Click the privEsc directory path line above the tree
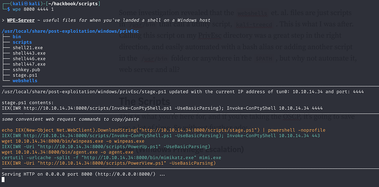The height and width of the screenshot is (187, 379). coord(70,31)
